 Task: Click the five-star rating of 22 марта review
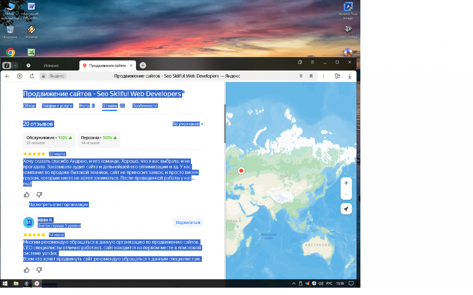click(x=34, y=154)
